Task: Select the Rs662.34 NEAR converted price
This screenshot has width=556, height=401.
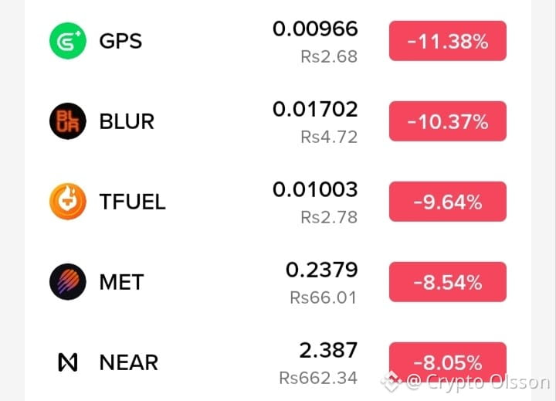Action: coord(318,378)
